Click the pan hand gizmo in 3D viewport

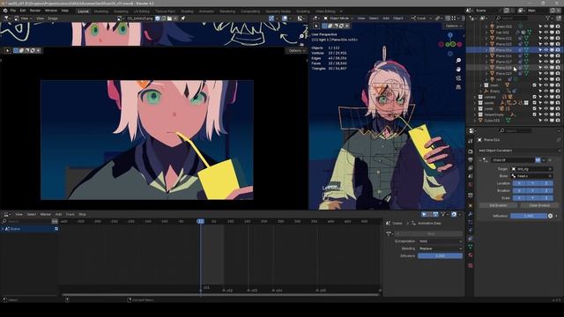coord(458,69)
